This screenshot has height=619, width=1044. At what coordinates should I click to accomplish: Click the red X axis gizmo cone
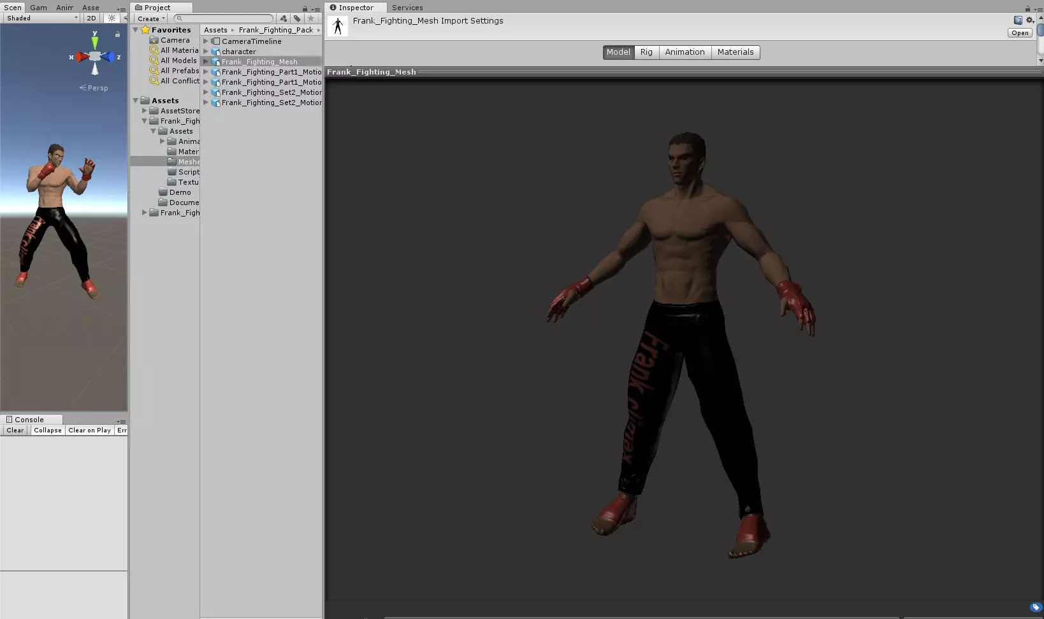coord(82,57)
